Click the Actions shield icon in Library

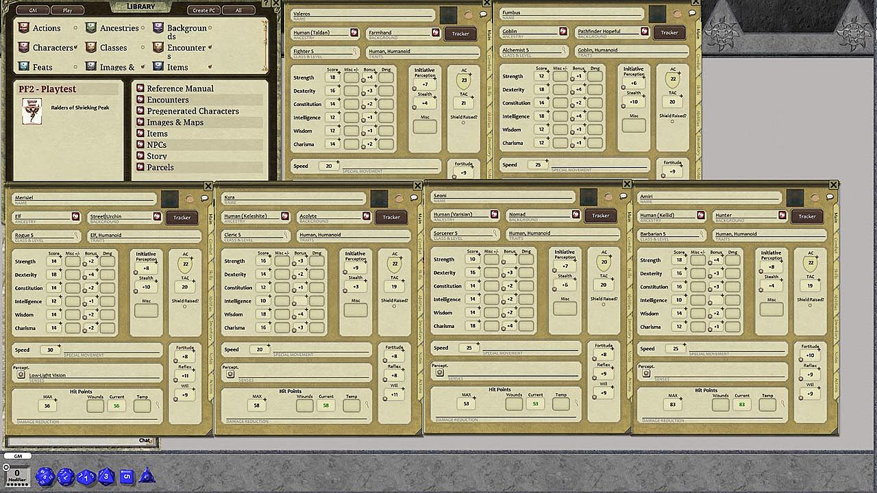pyautogui.click(x=24, y=28)
